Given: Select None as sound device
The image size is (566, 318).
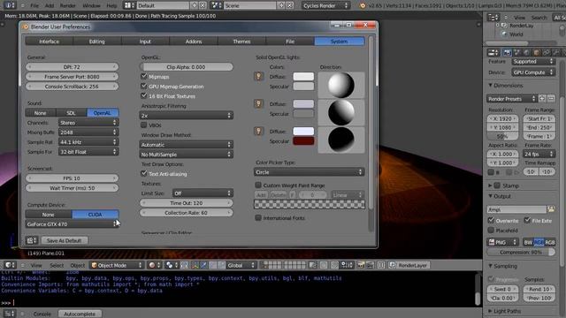Looking at the screenshot, I should click(41, 113).
